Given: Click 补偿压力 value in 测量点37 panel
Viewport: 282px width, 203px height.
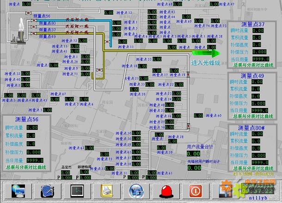Looking at the screenshot, I should 259,52.
